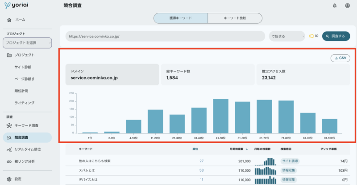Click the home icon in sidebar
Image resolution: width=357 pixels, height=185 pixels.
(9, 20)
